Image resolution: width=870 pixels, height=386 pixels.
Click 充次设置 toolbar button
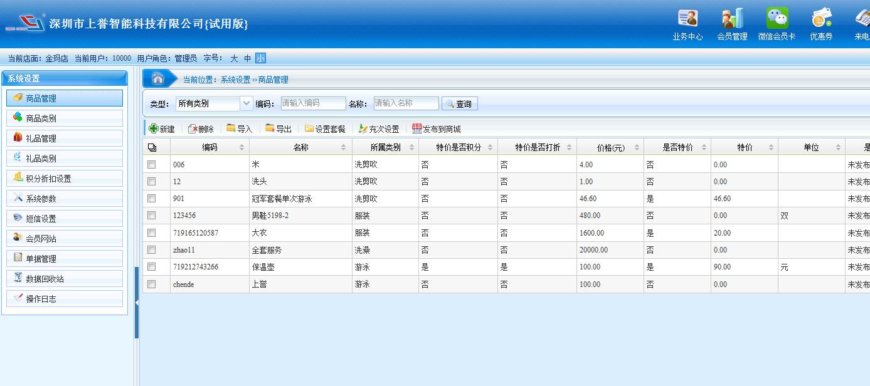(378, 129)
